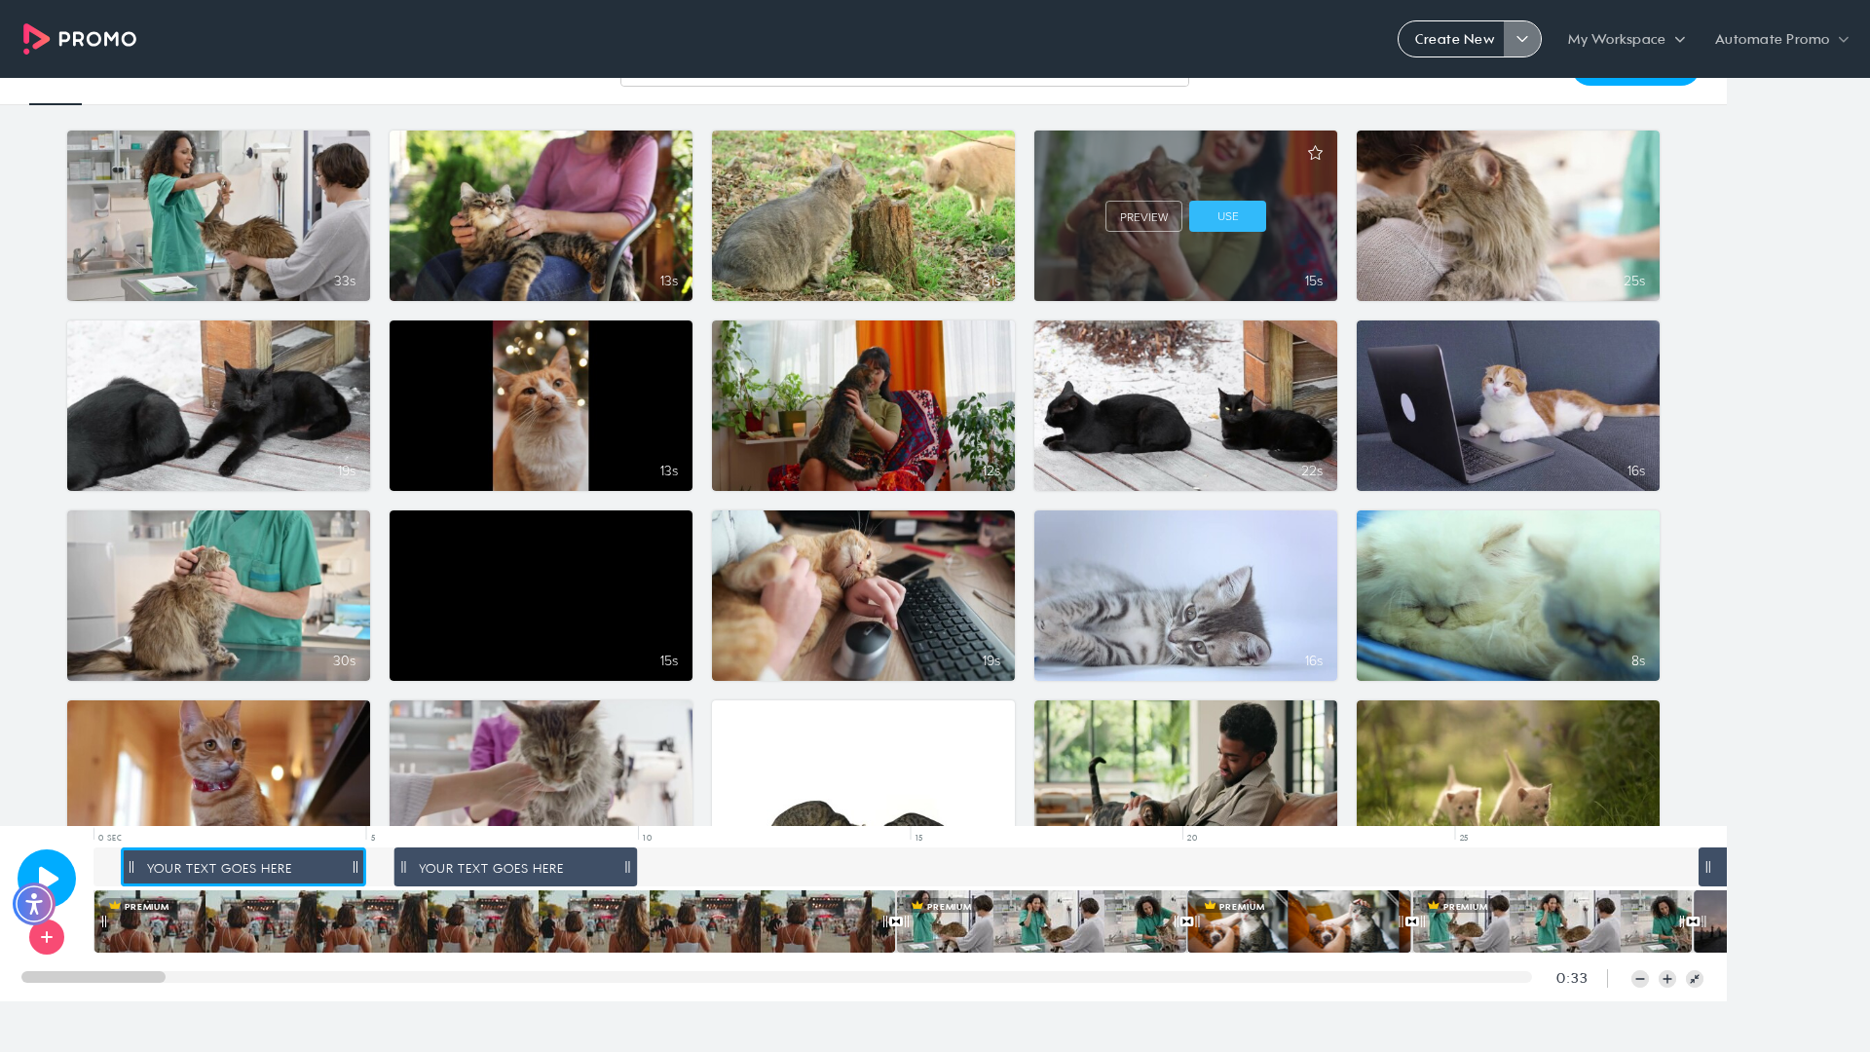Select the orange cat premium clip in timeline
Viewport: 1870px width, 1052px height.
coord(1299,921)
